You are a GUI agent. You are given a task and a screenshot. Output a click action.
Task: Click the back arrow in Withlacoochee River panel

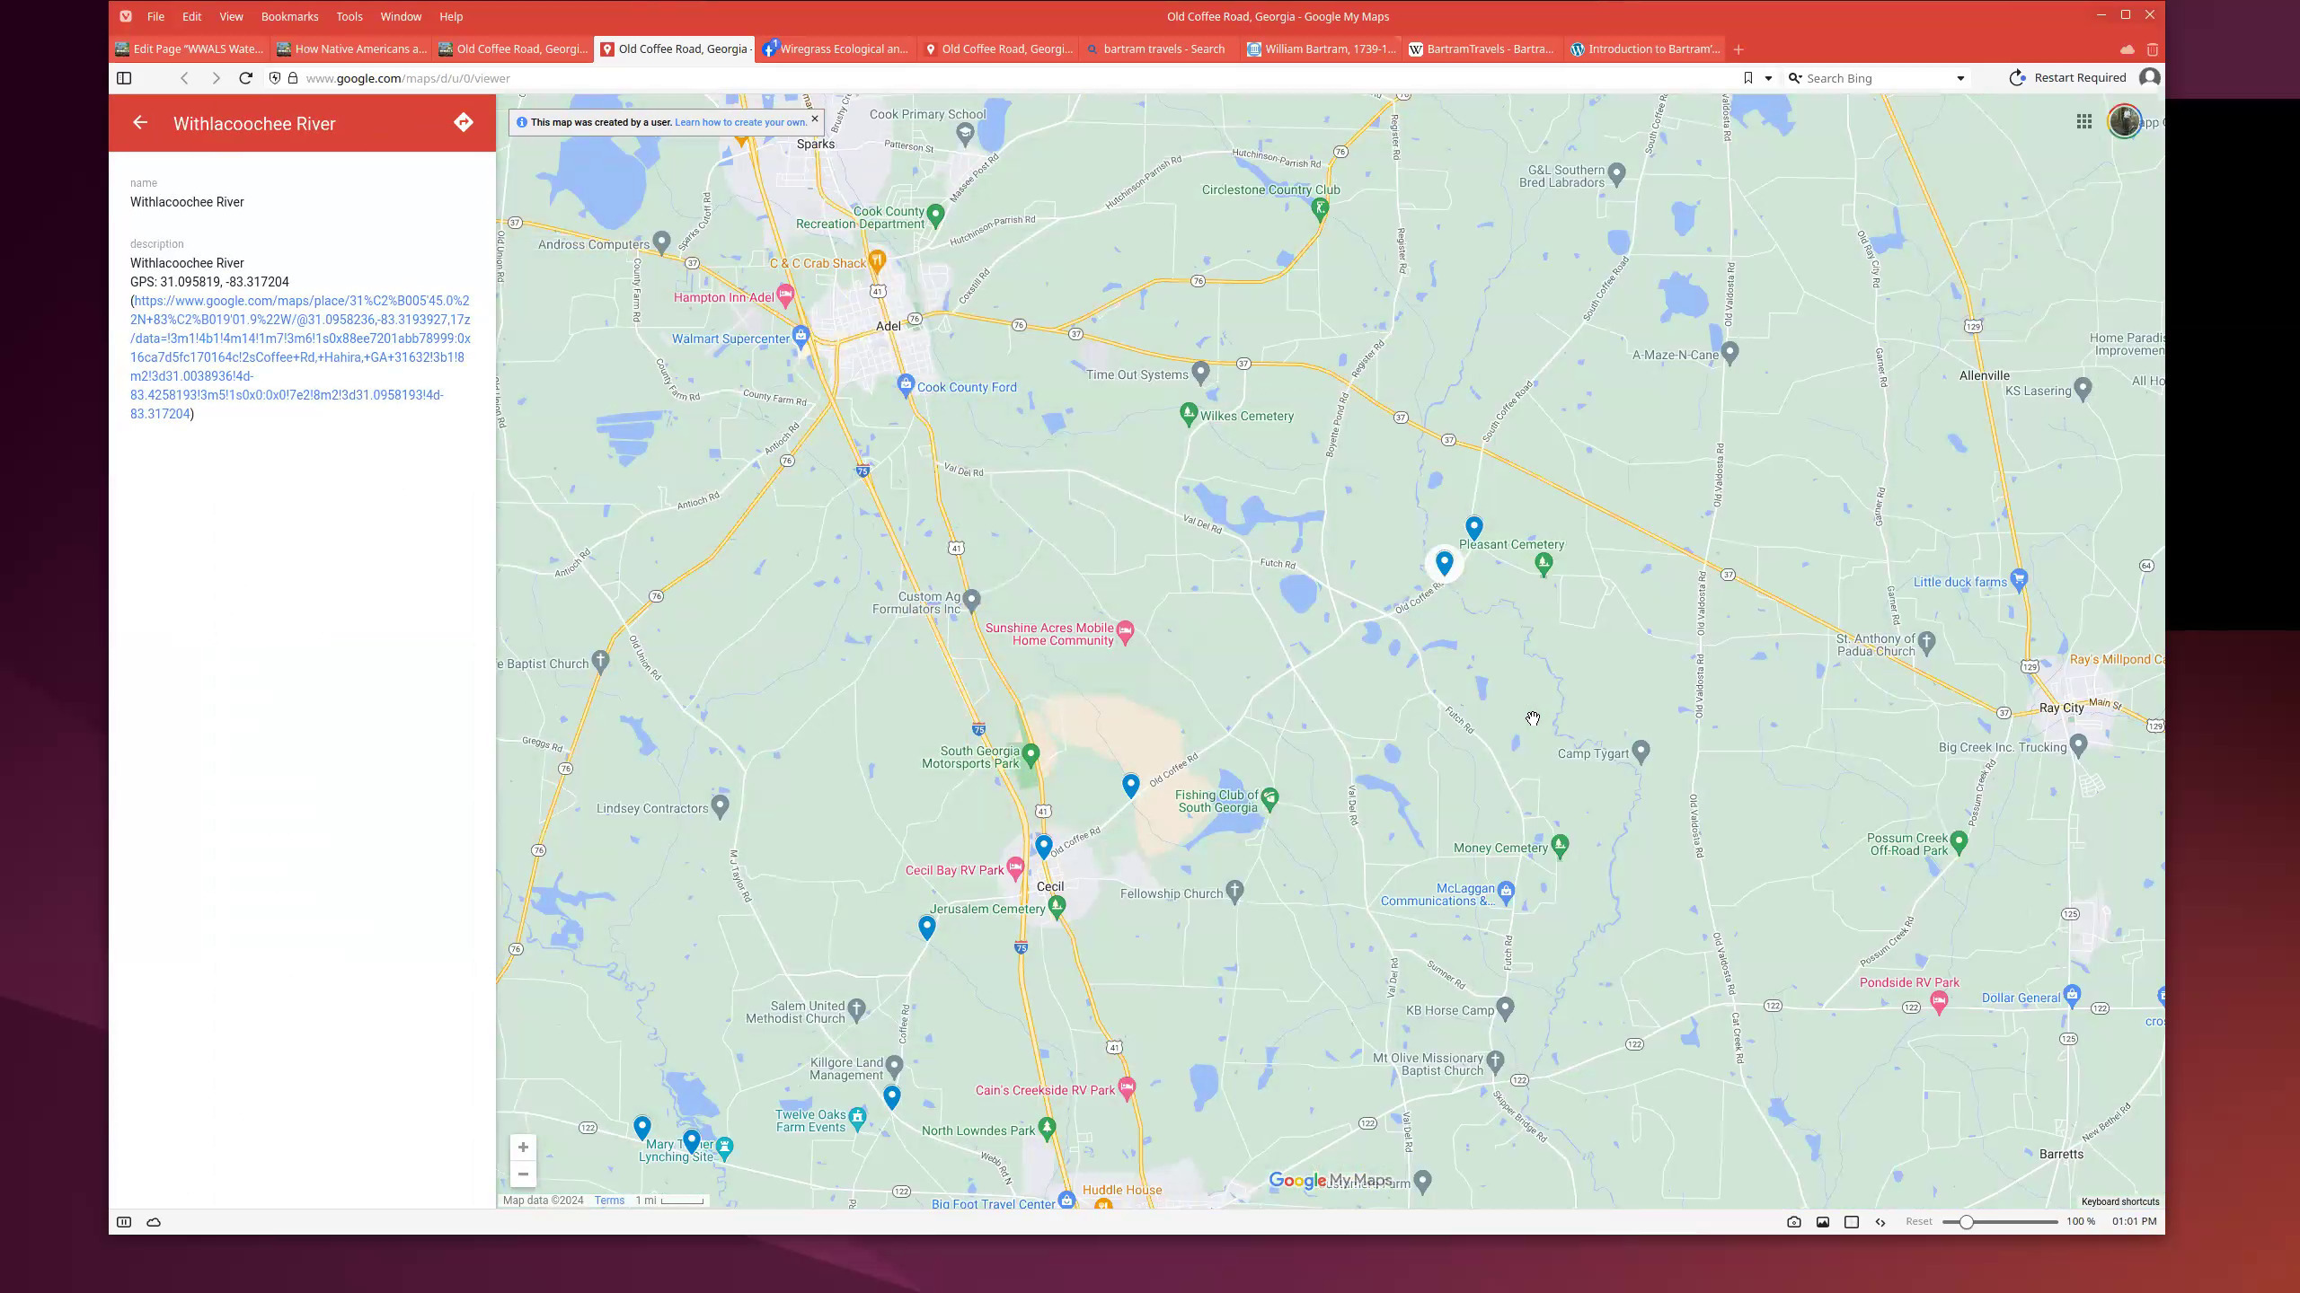point(140,123)
